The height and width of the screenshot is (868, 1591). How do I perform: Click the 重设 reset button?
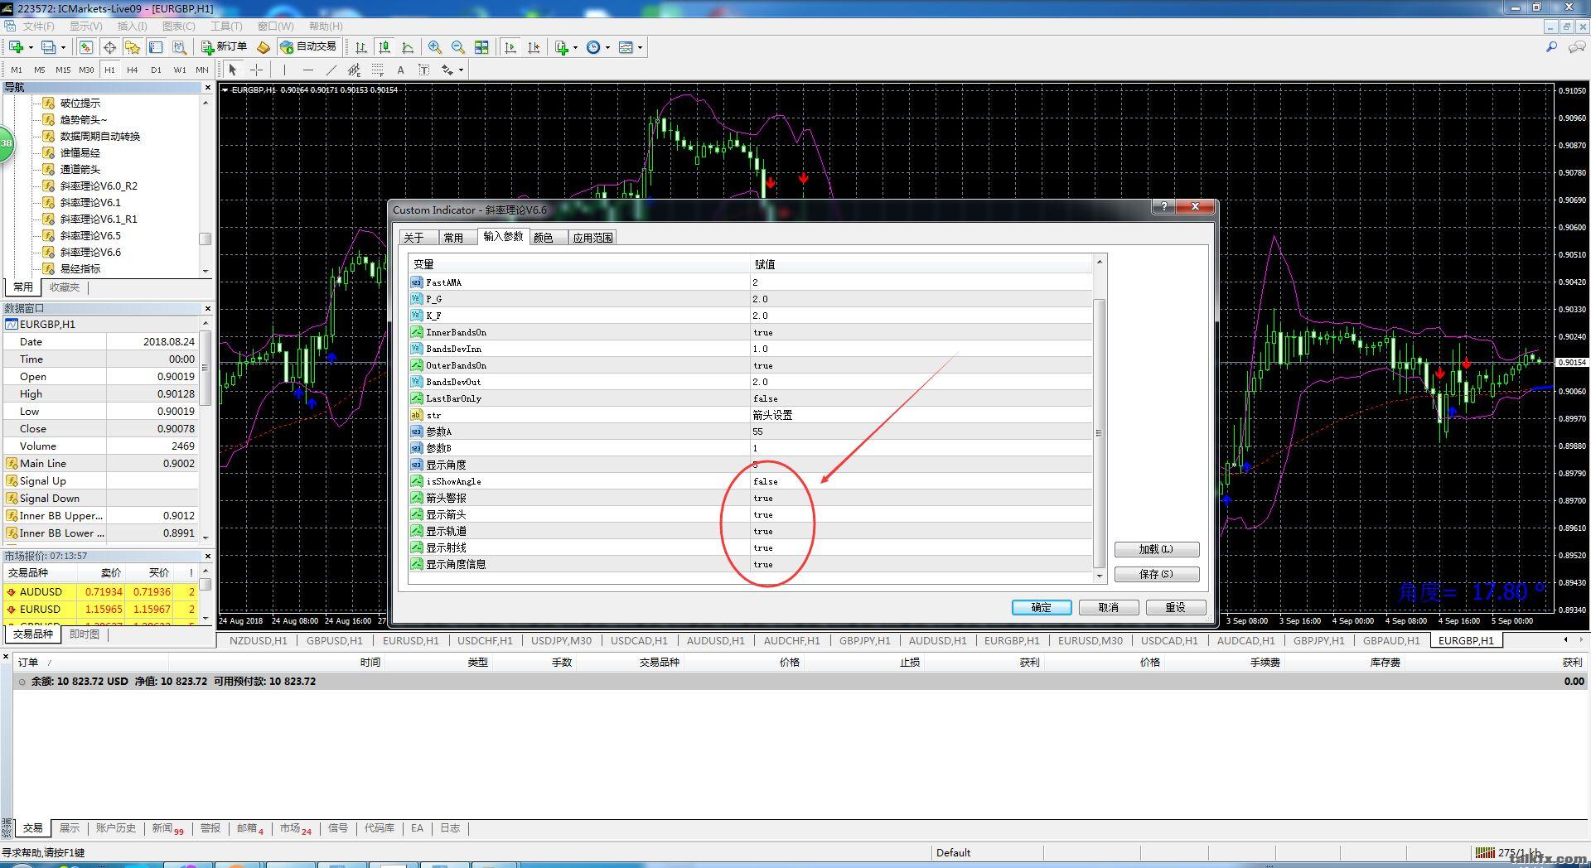(1175, 607)
